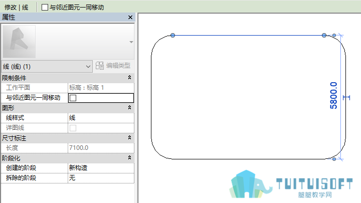Close the 属性 properties panel
Viewport: 361px width, 203px height.
pyautogui.click(x=130, y=17)
